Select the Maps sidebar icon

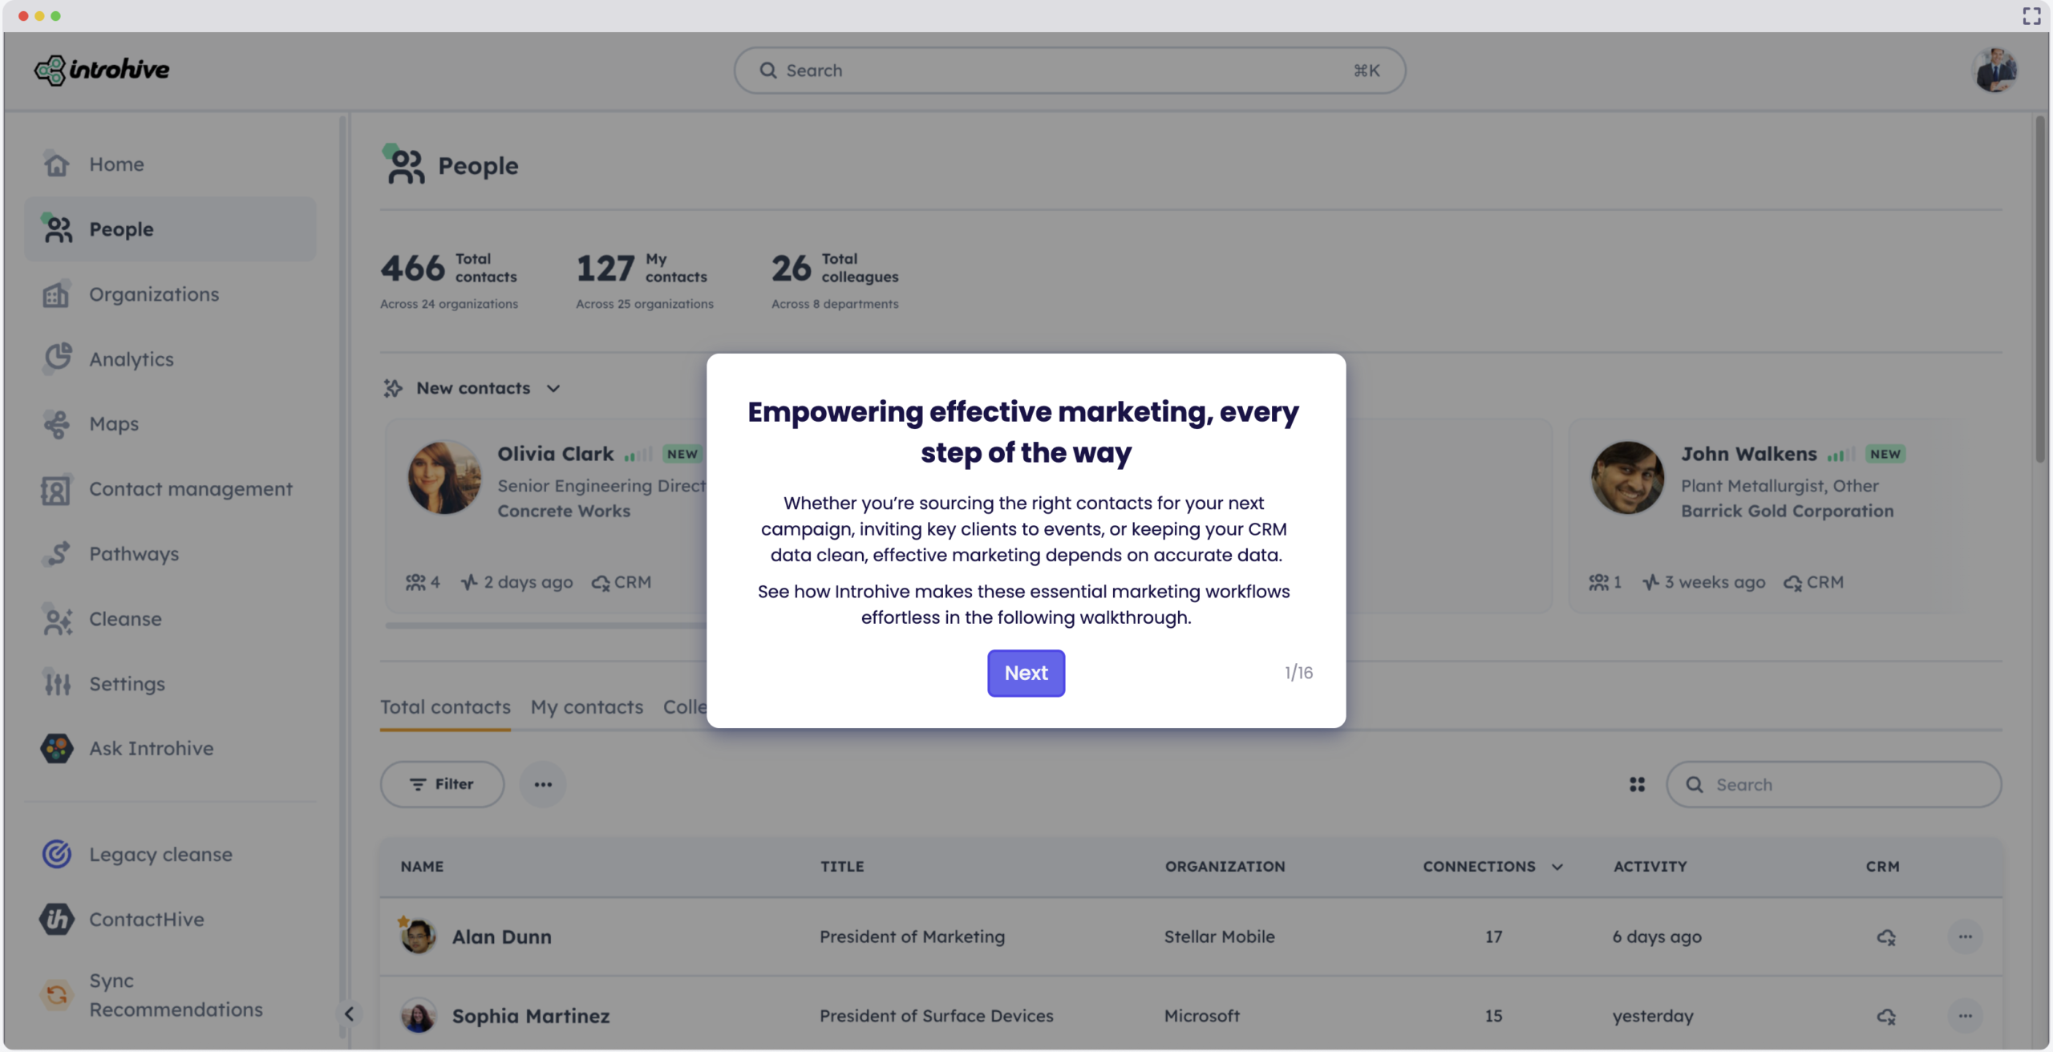point(113,423)
